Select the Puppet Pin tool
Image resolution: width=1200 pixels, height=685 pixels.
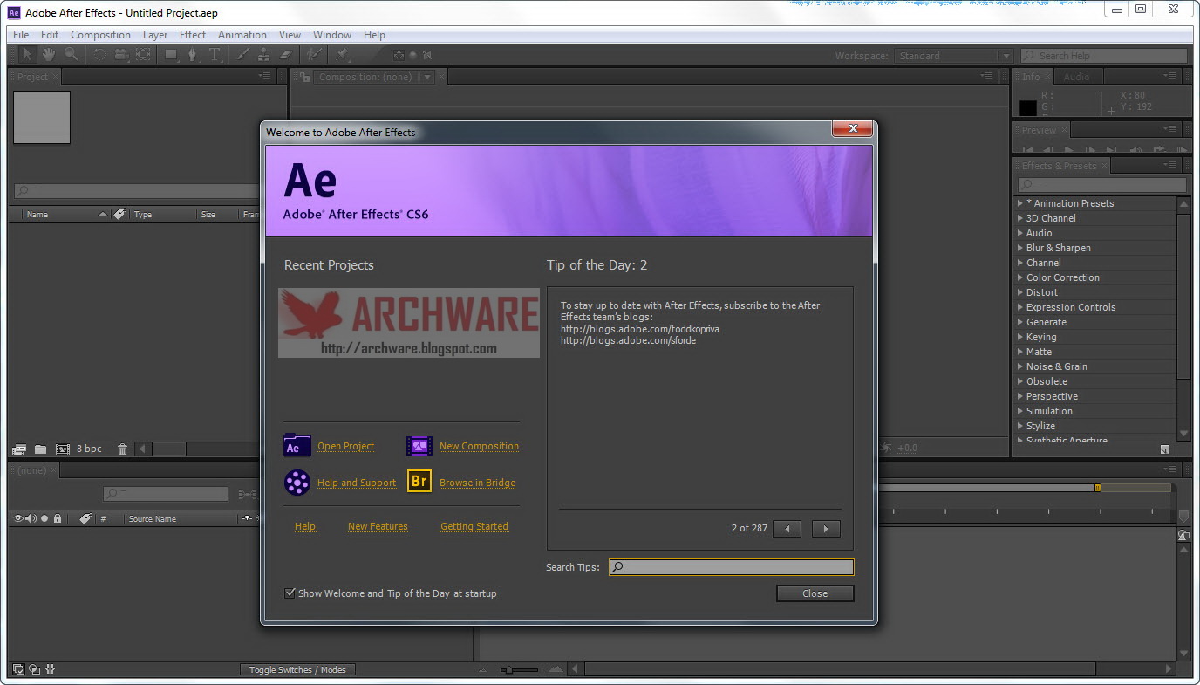tap(343, 55)
